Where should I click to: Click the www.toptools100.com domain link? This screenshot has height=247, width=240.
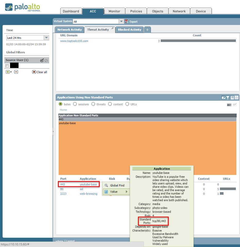(74, 41)
